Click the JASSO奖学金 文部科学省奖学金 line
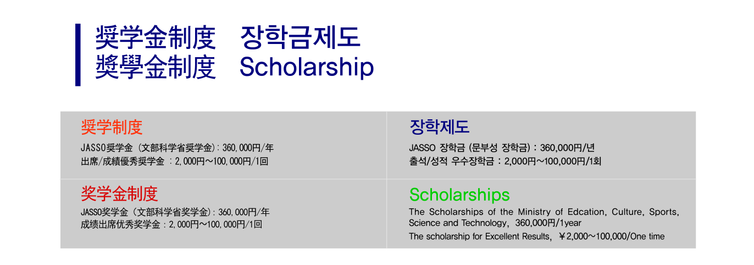 point(175,212)
